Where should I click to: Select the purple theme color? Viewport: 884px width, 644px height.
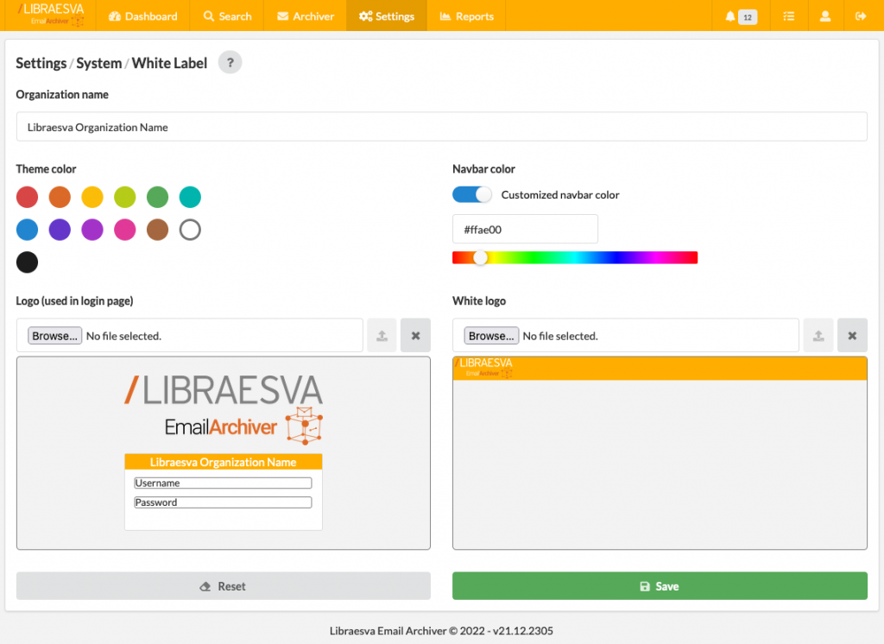(x=92, y=230)
